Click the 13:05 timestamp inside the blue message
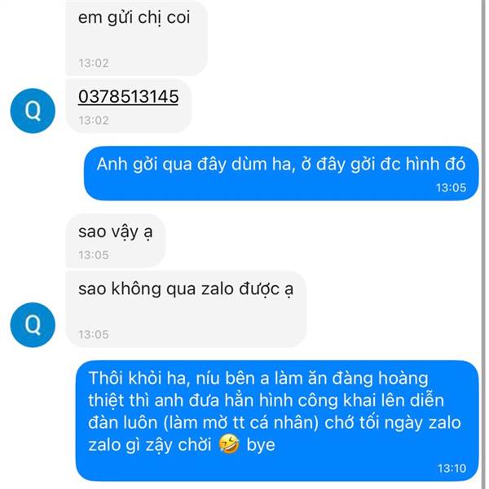Image resolution: width=489 pixels, height=489 pixels. click(450, 187)
